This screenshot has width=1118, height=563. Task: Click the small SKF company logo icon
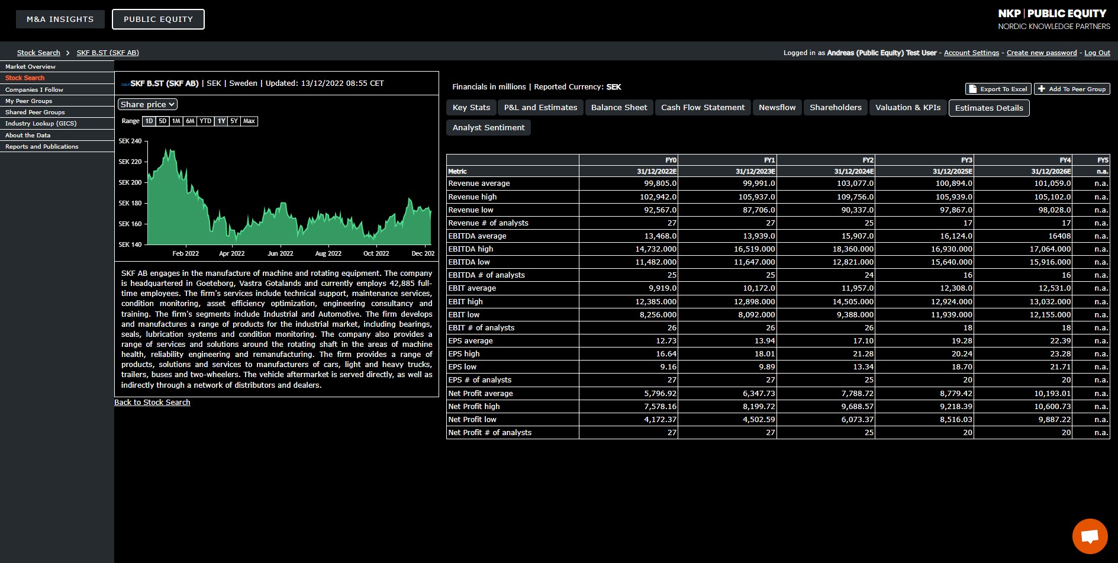[125, 84]
